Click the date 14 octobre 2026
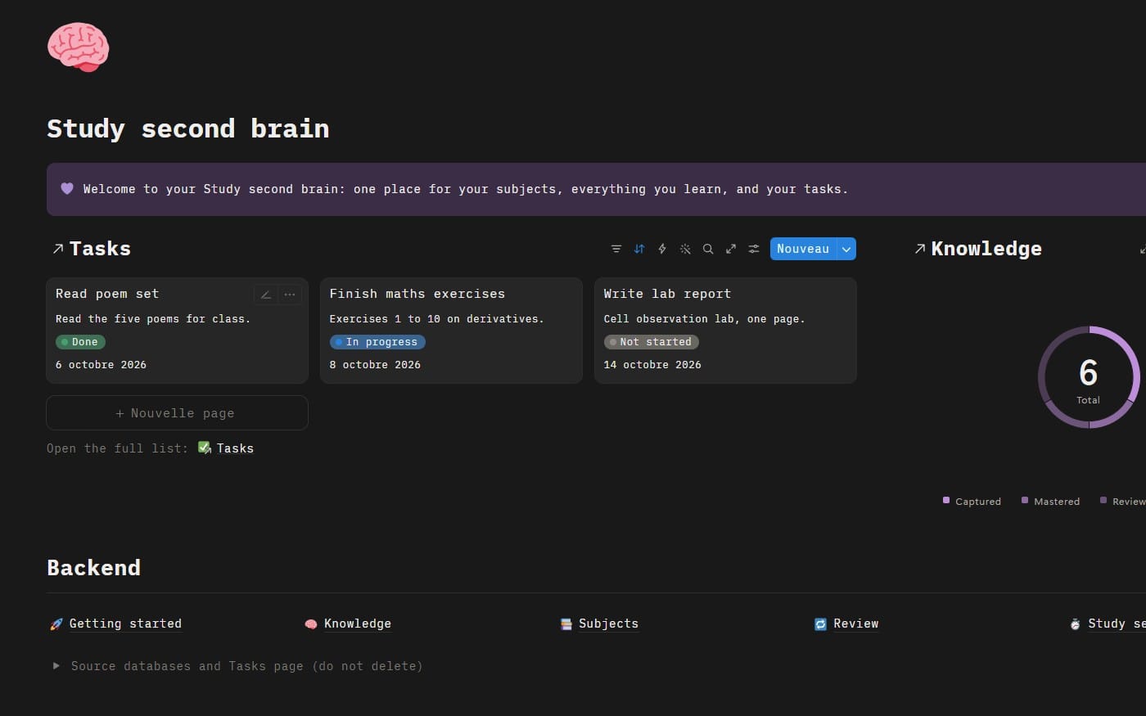Screen dimensions: 1146x716 [x=652, y=365]
